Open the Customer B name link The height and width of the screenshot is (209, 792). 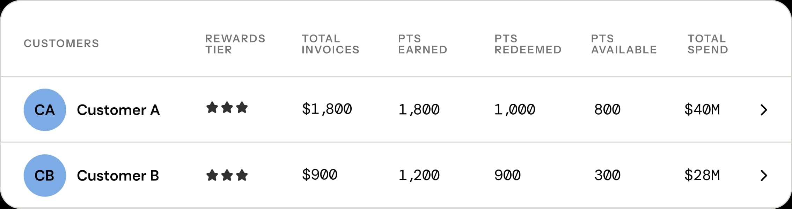(x=118, y=176)
